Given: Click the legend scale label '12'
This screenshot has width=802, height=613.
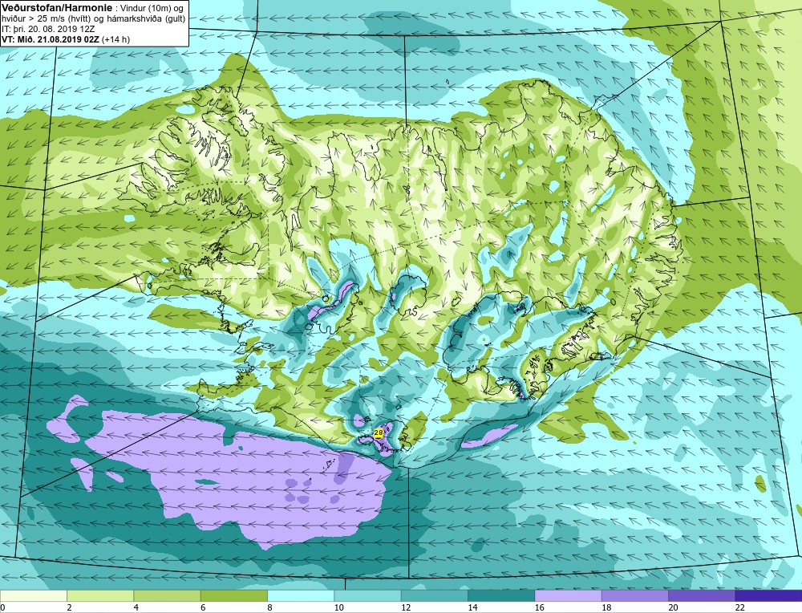Looking at the screenshot, I should click(406, 607).
